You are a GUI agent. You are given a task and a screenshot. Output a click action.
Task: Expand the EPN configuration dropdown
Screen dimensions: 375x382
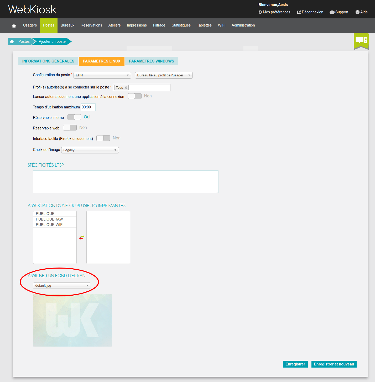[x=102, y=75]
